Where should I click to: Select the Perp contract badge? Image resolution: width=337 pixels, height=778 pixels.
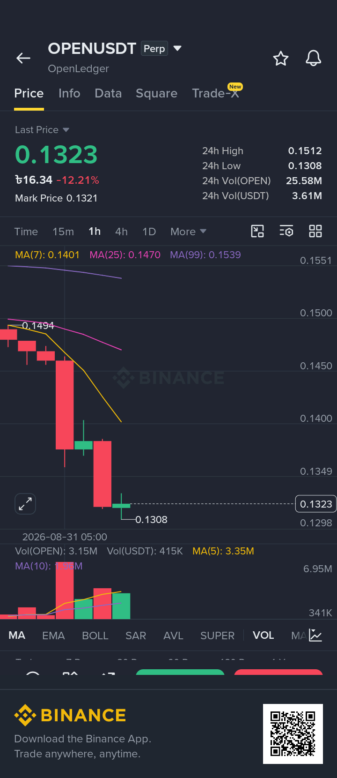pos(154,49)
